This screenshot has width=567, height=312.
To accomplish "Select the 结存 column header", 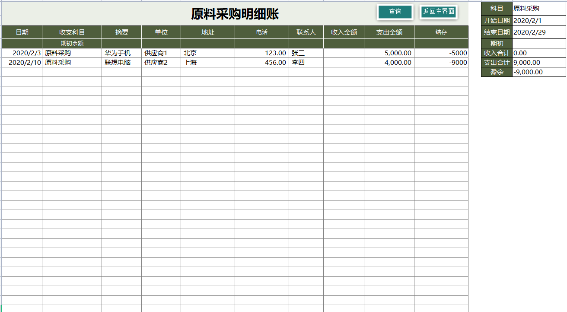I will (x=441, y=32).
